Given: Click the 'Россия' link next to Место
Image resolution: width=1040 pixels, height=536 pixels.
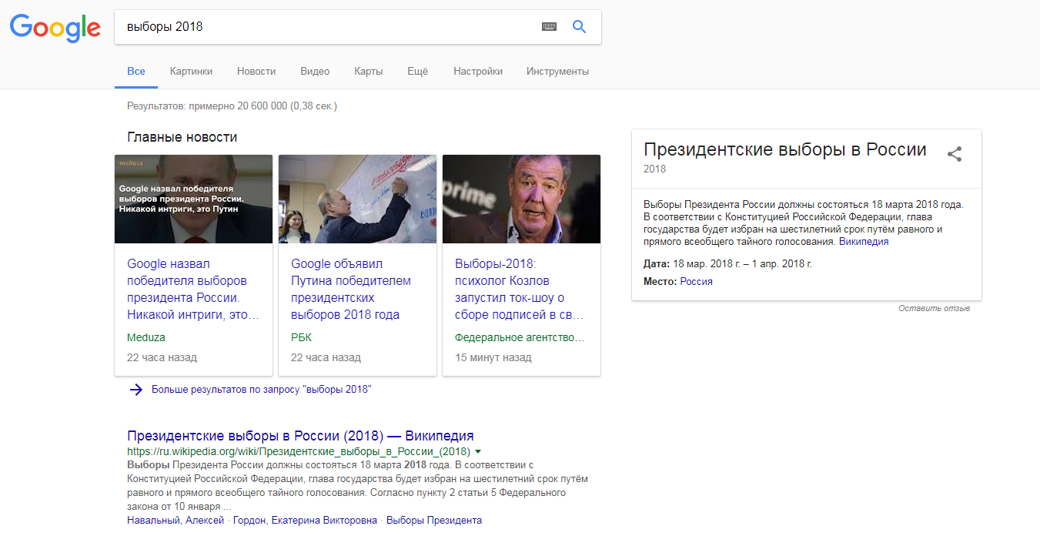Looking at the screenshot, I should [x=696, y=282].
